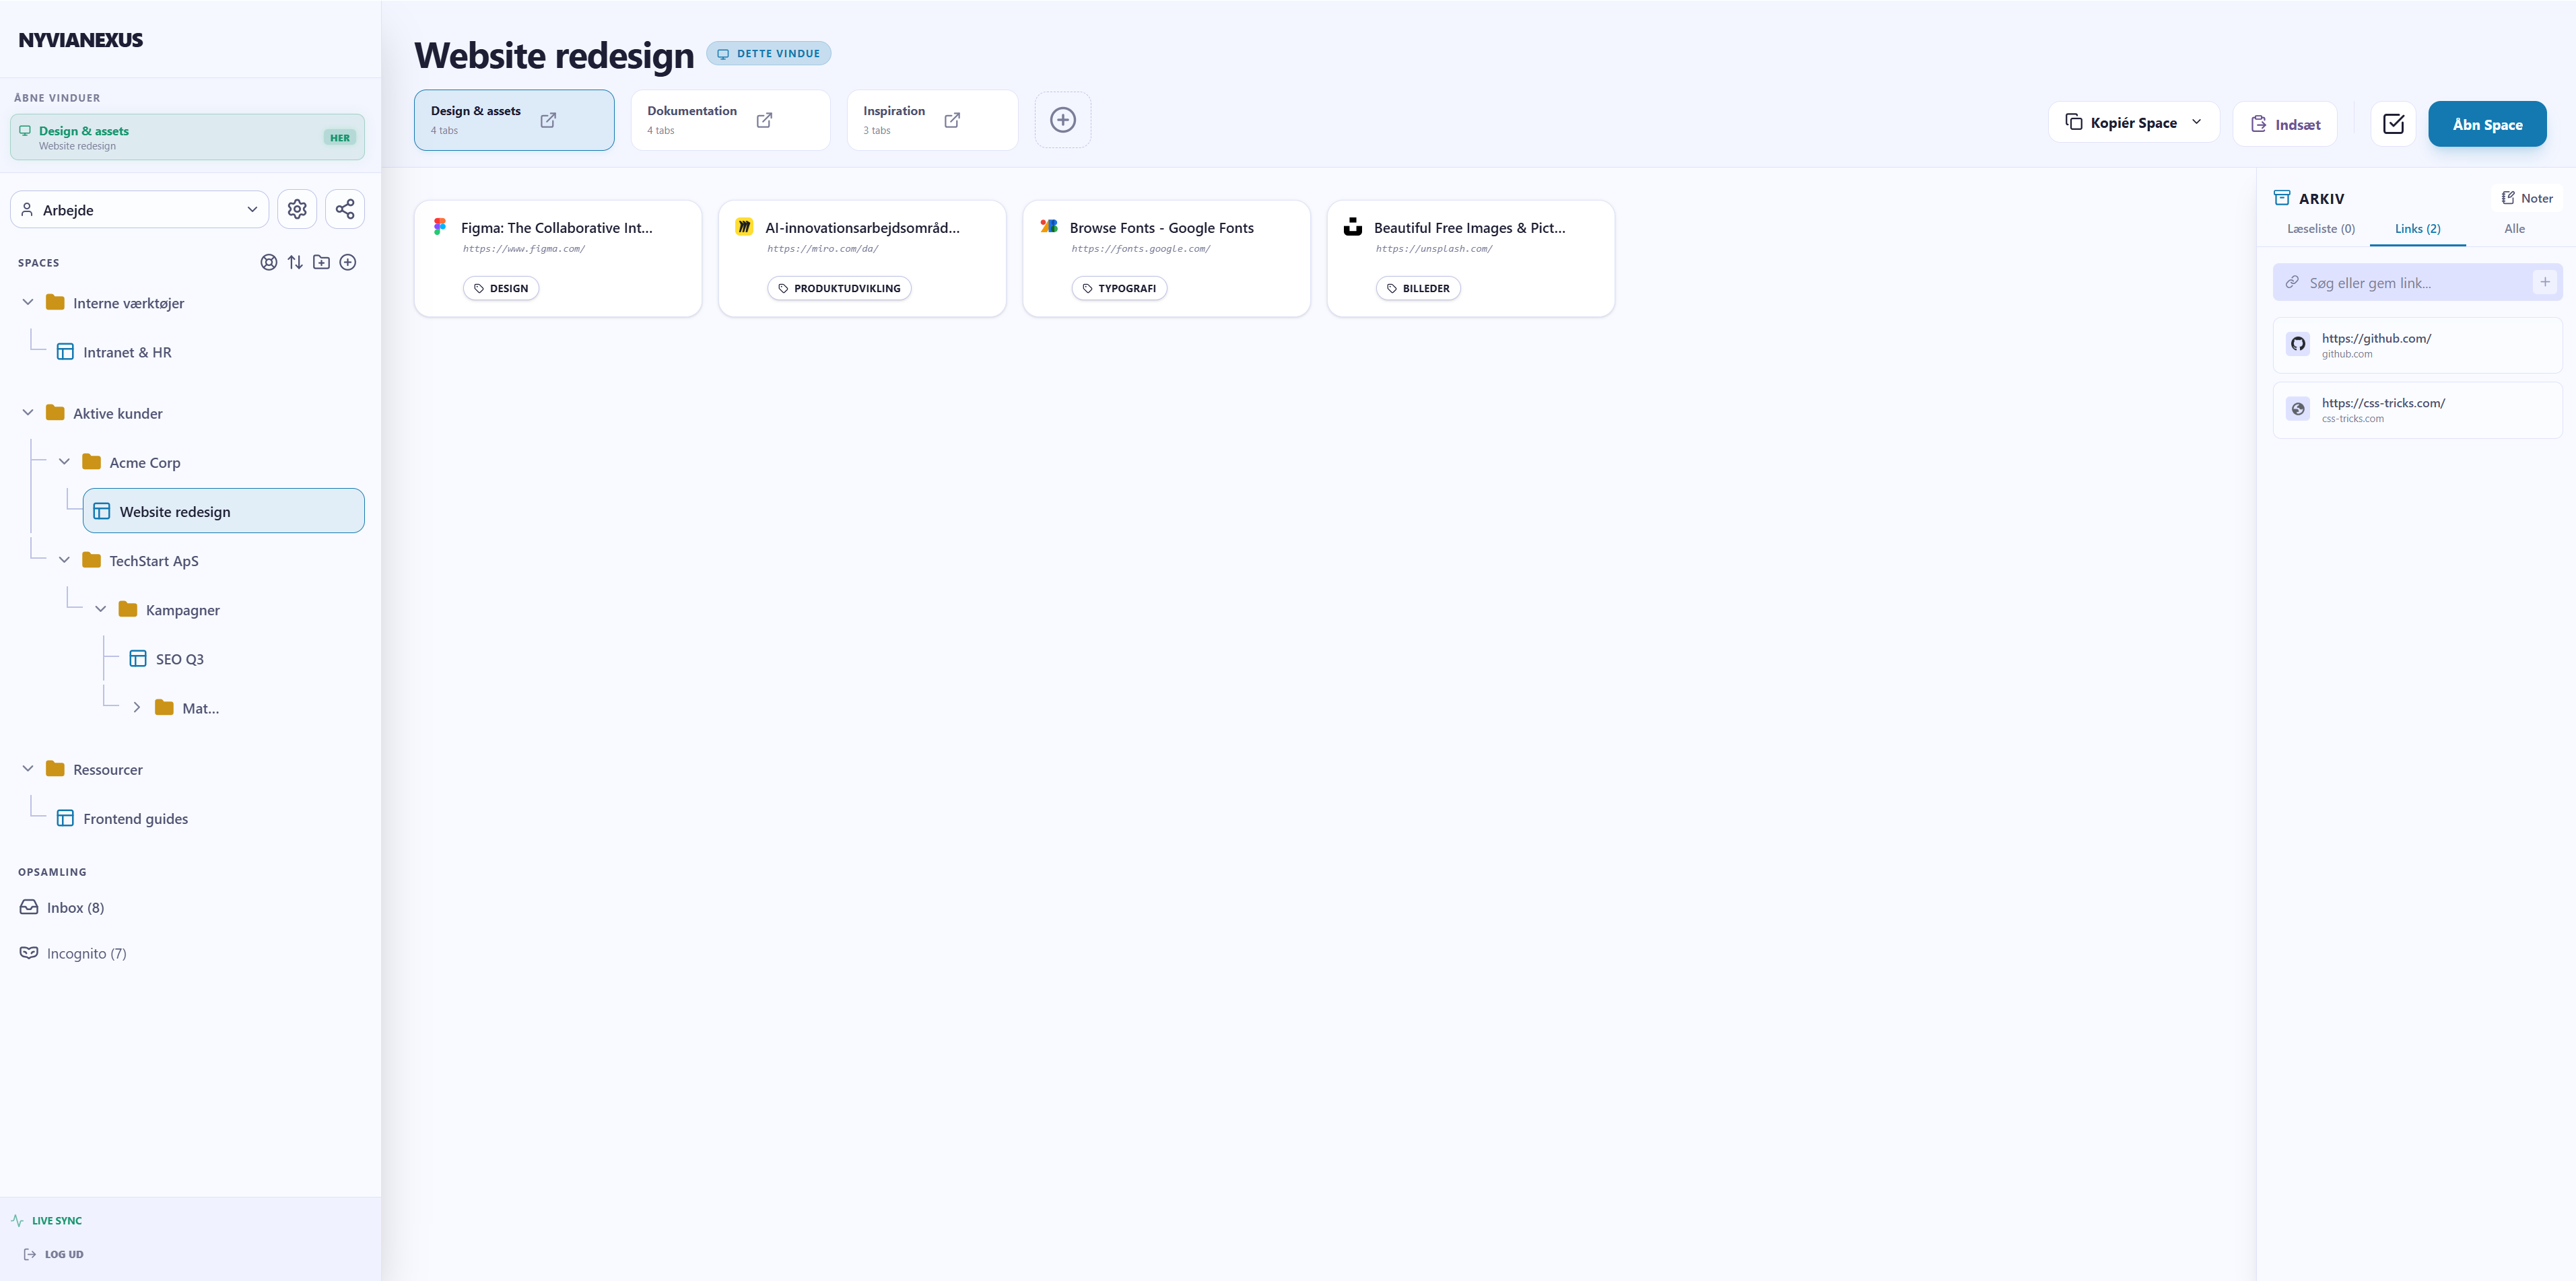This screenshot has width=2576, height=1281.
Task: Open the Arbejde profile selector
Action: click(139, 209)
